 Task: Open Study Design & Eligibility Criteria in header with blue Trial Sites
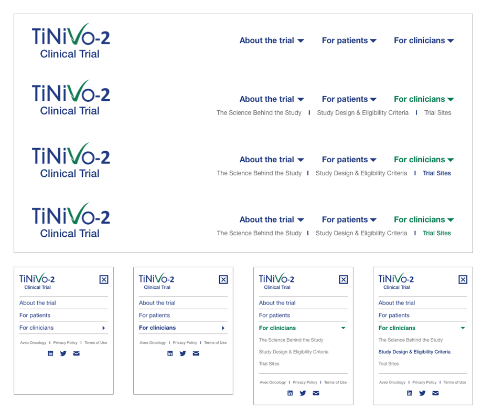361,173
